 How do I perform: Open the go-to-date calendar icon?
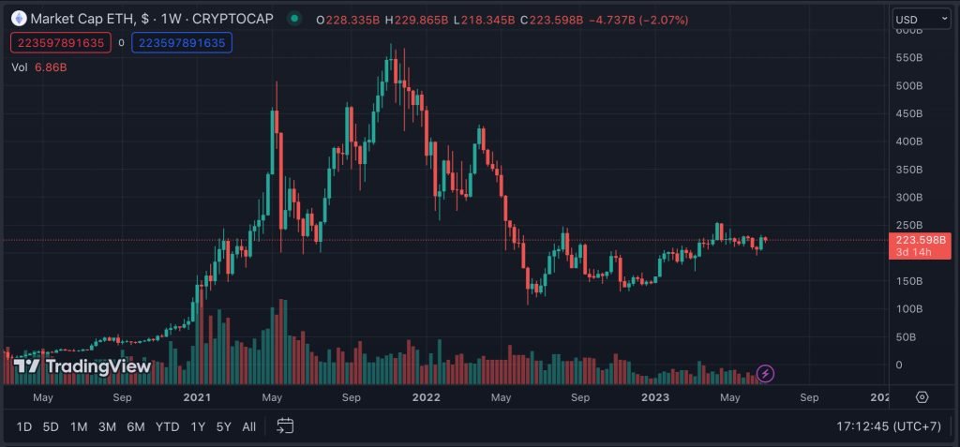[285, 426]
